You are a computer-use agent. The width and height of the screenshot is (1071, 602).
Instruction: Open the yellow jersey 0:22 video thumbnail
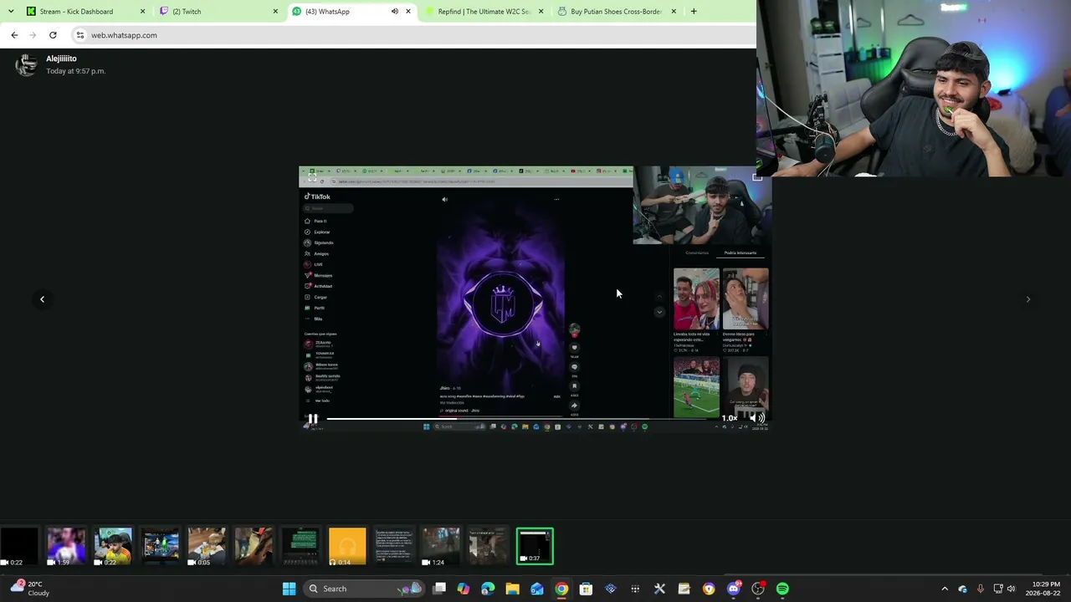coord(113,547)
